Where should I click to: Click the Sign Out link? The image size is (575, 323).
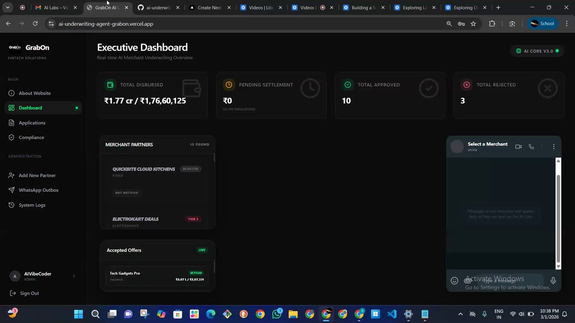click(x=29, y=293)
